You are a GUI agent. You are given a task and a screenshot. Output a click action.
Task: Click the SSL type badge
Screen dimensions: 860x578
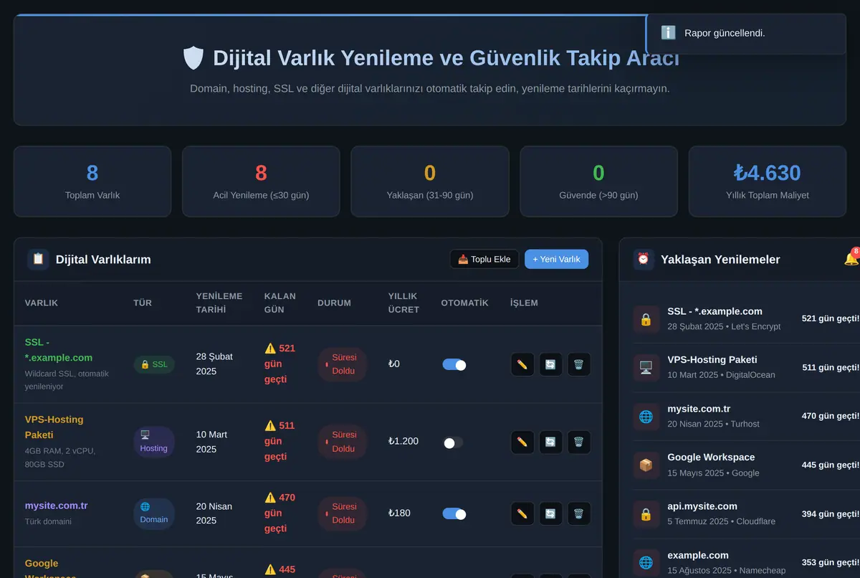tap(154, 364)
